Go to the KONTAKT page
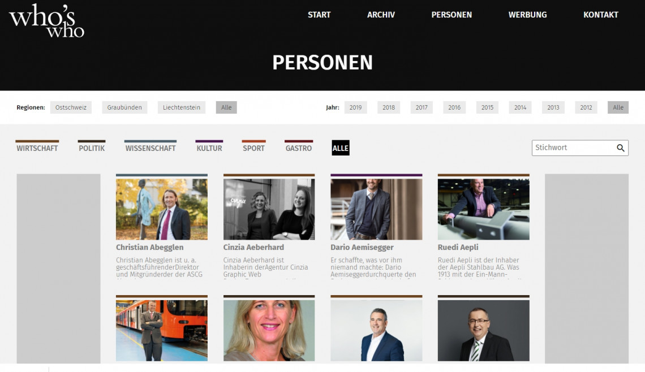Screen dimensions: 645x372 (600, 15)
